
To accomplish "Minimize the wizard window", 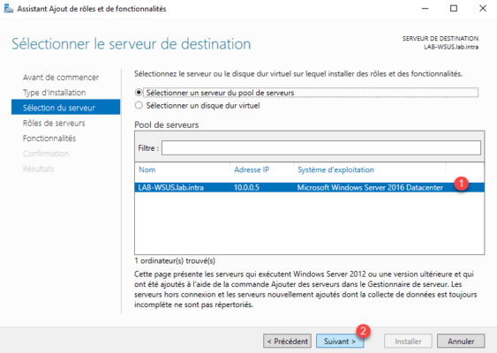I will click(x=425, y=9).
